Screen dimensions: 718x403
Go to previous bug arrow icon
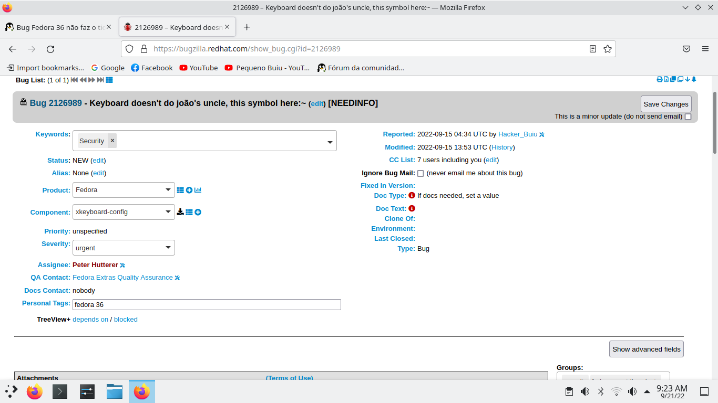(x=83, y=80)
